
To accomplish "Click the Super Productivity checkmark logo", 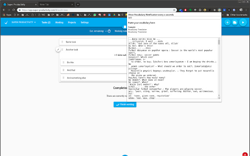I will pyautogui.click(x=6, y=23).
